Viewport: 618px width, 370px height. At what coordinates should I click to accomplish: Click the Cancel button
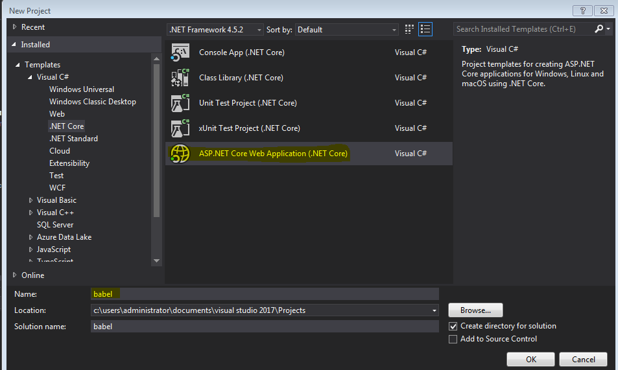pos(584,360)
